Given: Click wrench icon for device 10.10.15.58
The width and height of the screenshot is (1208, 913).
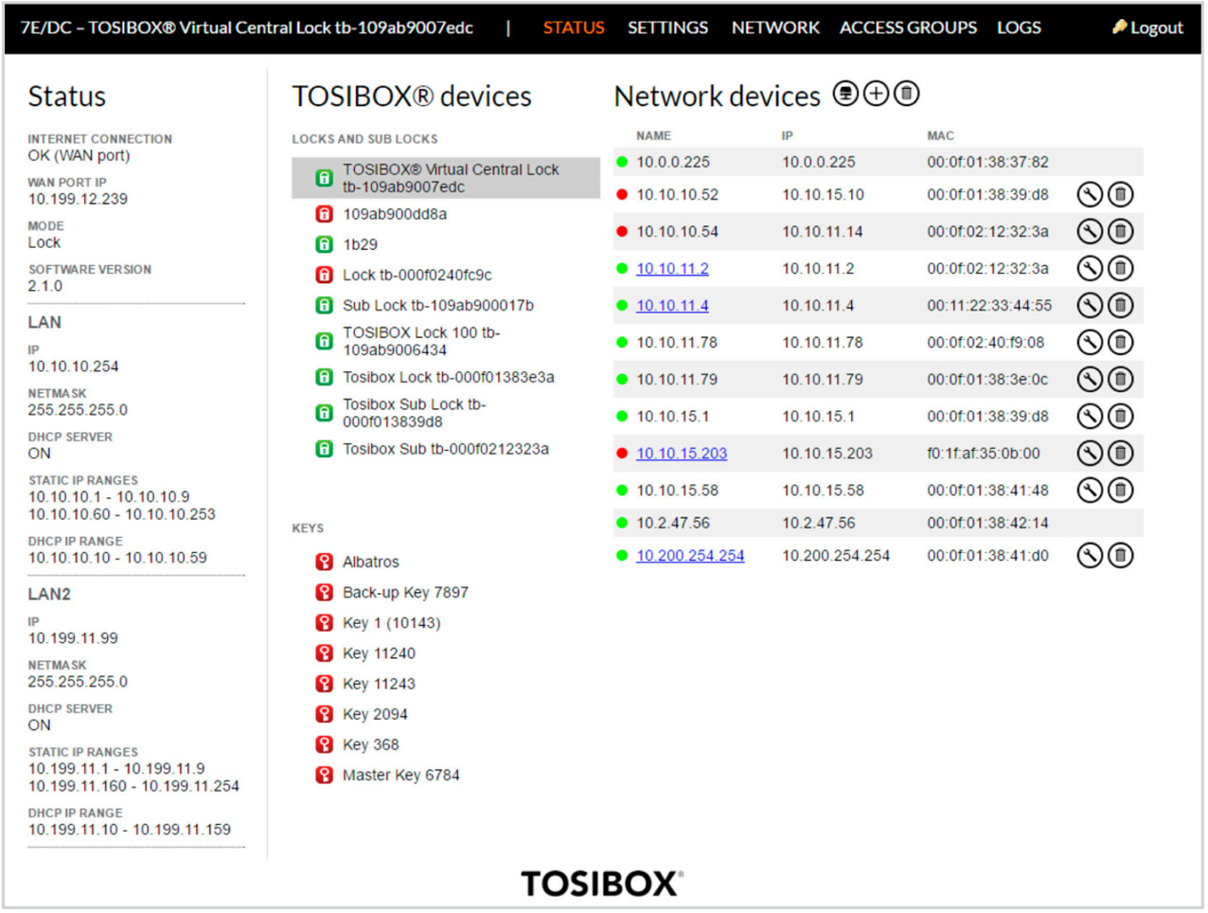Looking at the screenshot, I should click(1090, 491).
